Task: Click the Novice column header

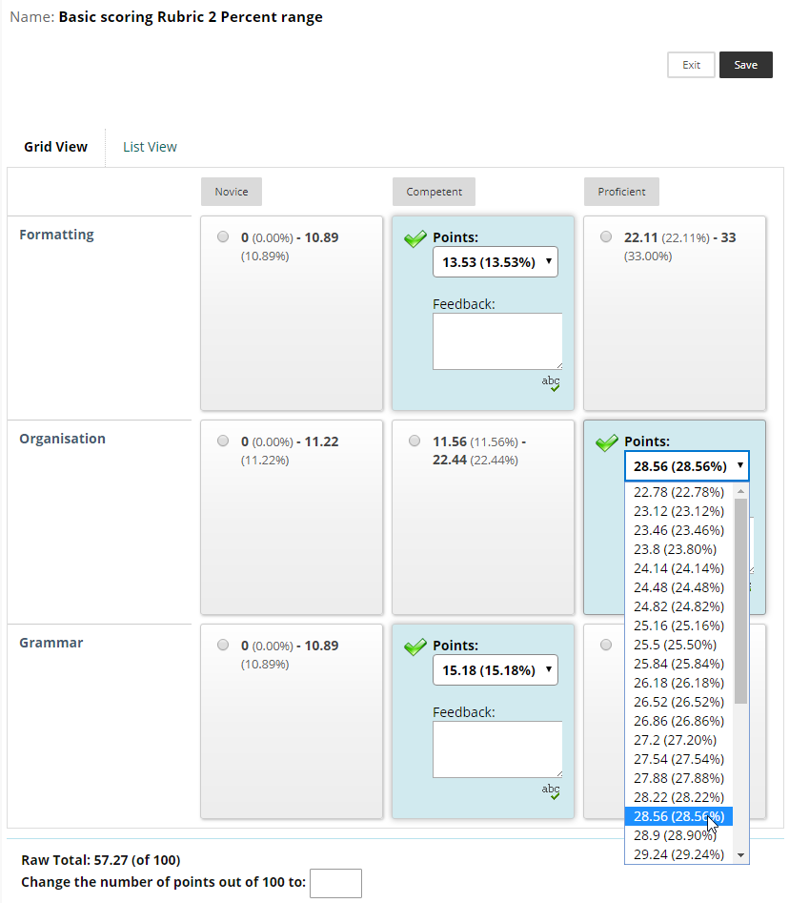Action: (232, 192)
